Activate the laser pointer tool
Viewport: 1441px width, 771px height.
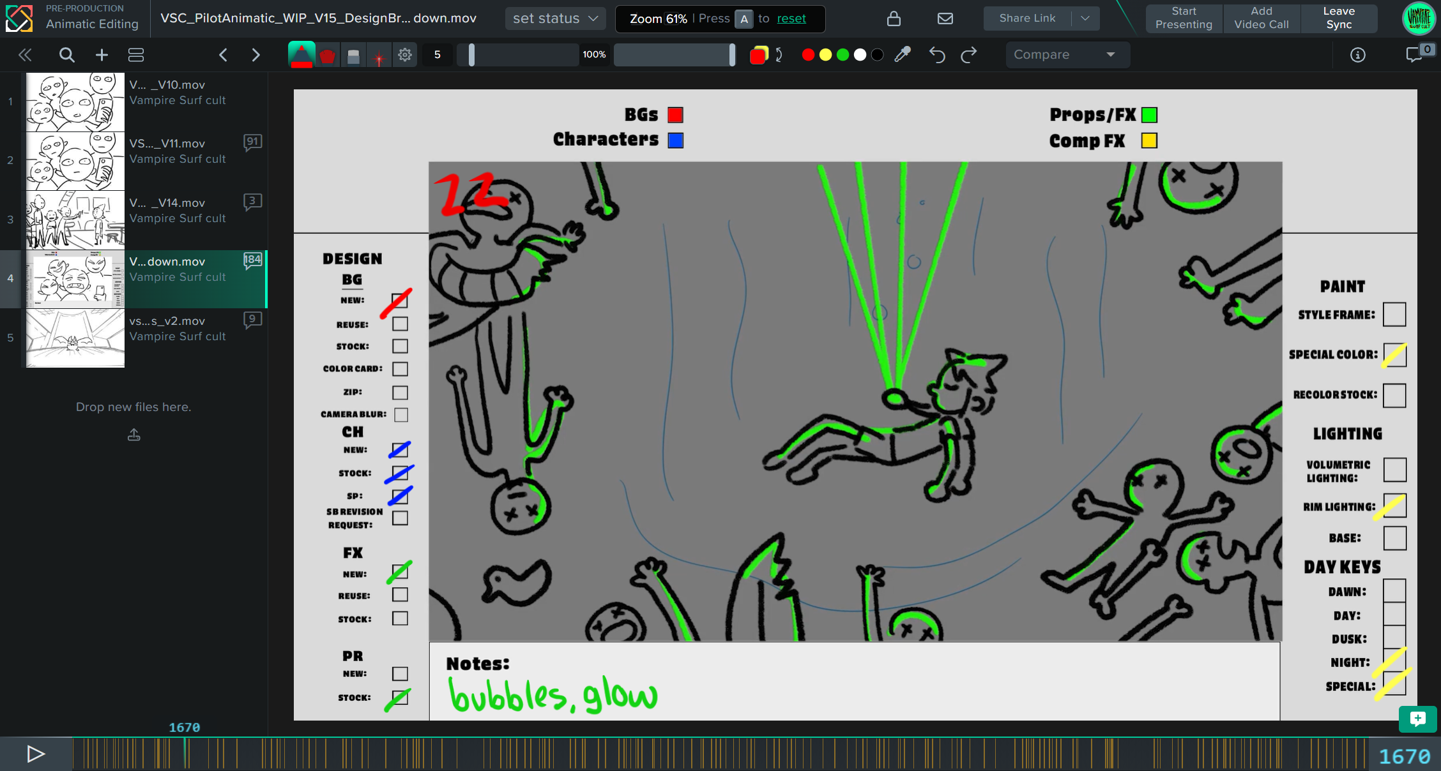(379, 56)
